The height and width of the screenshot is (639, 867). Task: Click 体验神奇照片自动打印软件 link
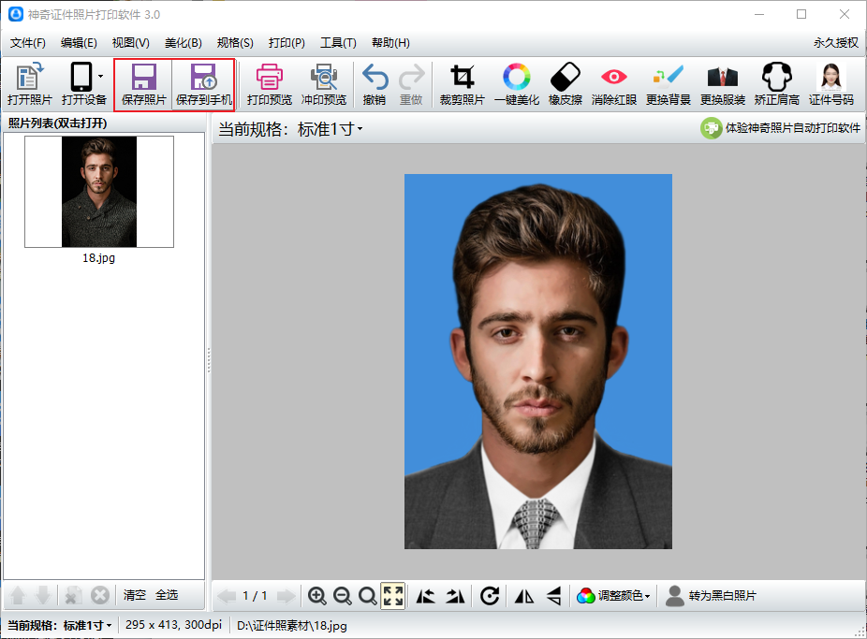click(780, 128)
